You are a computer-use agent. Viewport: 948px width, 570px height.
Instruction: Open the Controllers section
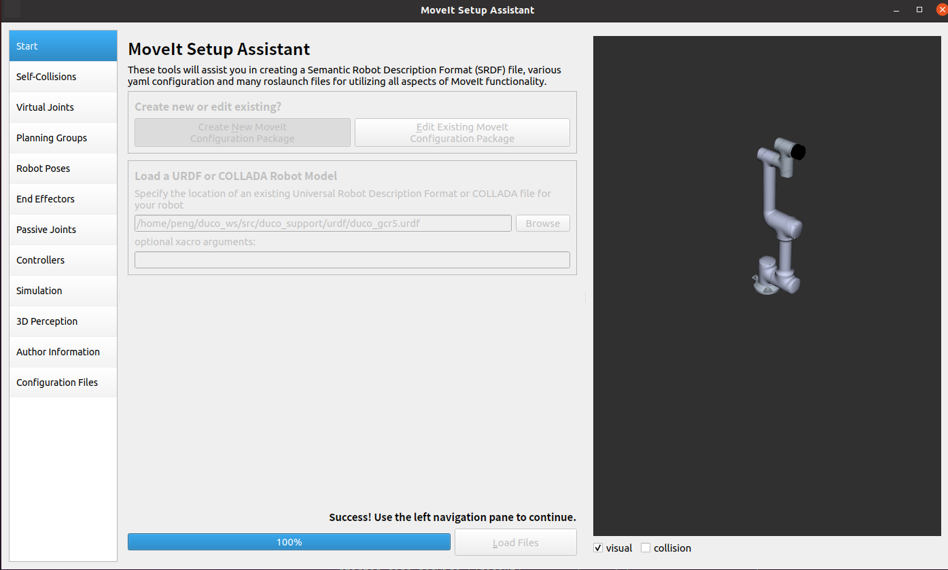[63, 260]
